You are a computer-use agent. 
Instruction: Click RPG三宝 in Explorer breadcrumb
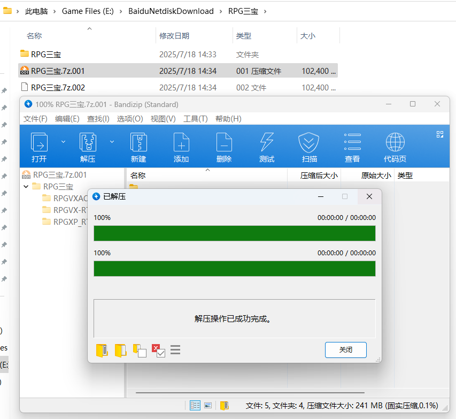click(243, 11)
